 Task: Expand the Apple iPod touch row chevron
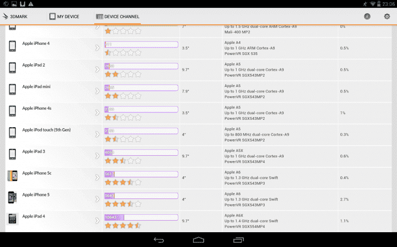[97, 134]
